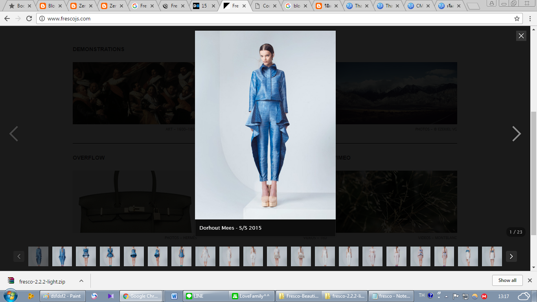Switch to the 'Cor' tab
The image size is (537, 302).
(266, 6)
